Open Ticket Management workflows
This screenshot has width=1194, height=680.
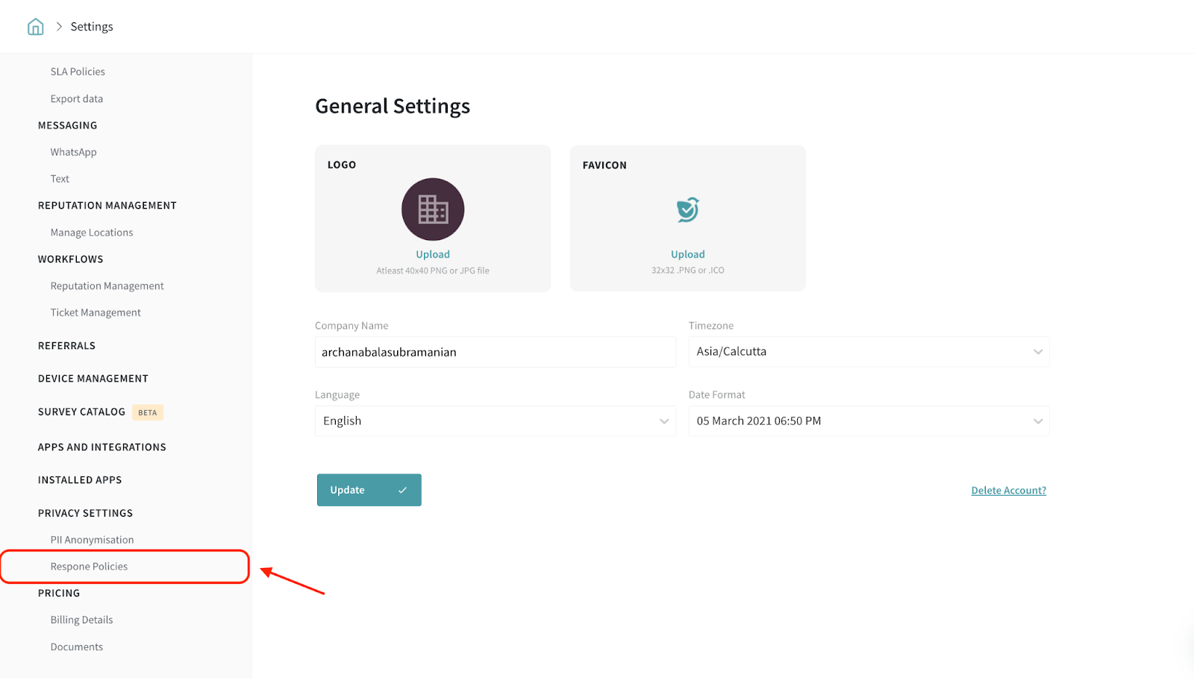point(96,313)
